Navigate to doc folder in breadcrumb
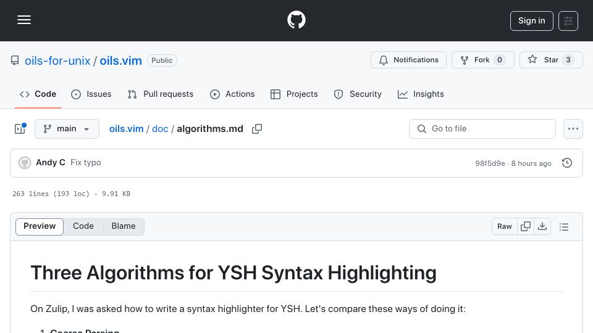 (x=160, y=129)
